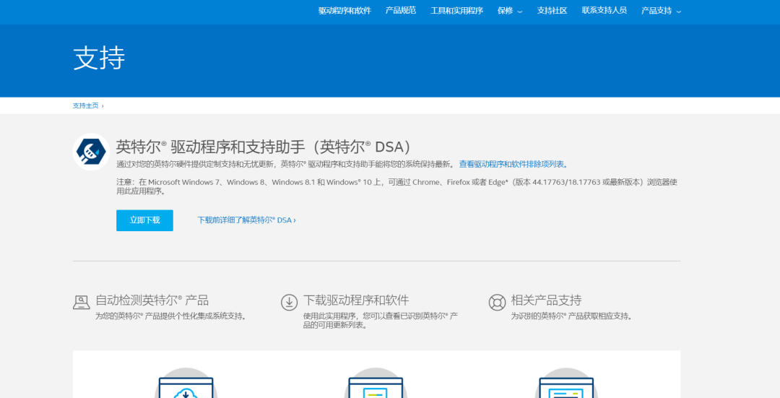Expand the 保修 dropdown menu
The image size is (780, 398).
click(x=510, y=10)
